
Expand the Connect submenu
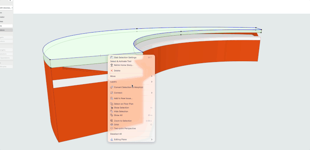click(x=131, y=93)
